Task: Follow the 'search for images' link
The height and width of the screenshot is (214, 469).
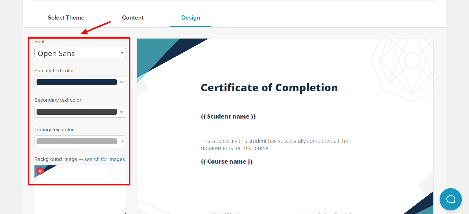Action: click(x=104, y=159)
